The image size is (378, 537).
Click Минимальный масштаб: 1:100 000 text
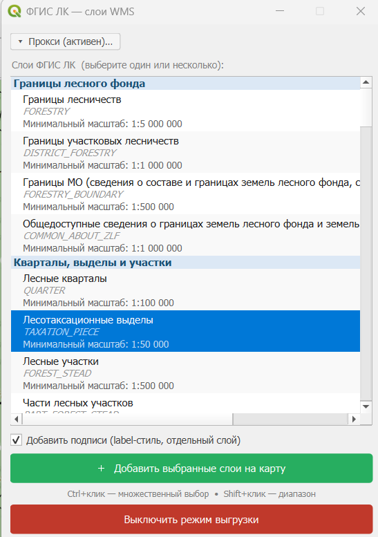pyautogui.click(x=98, y=303)
